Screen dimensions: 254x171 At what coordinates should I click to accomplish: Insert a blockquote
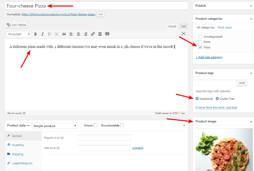coord(64,34)
